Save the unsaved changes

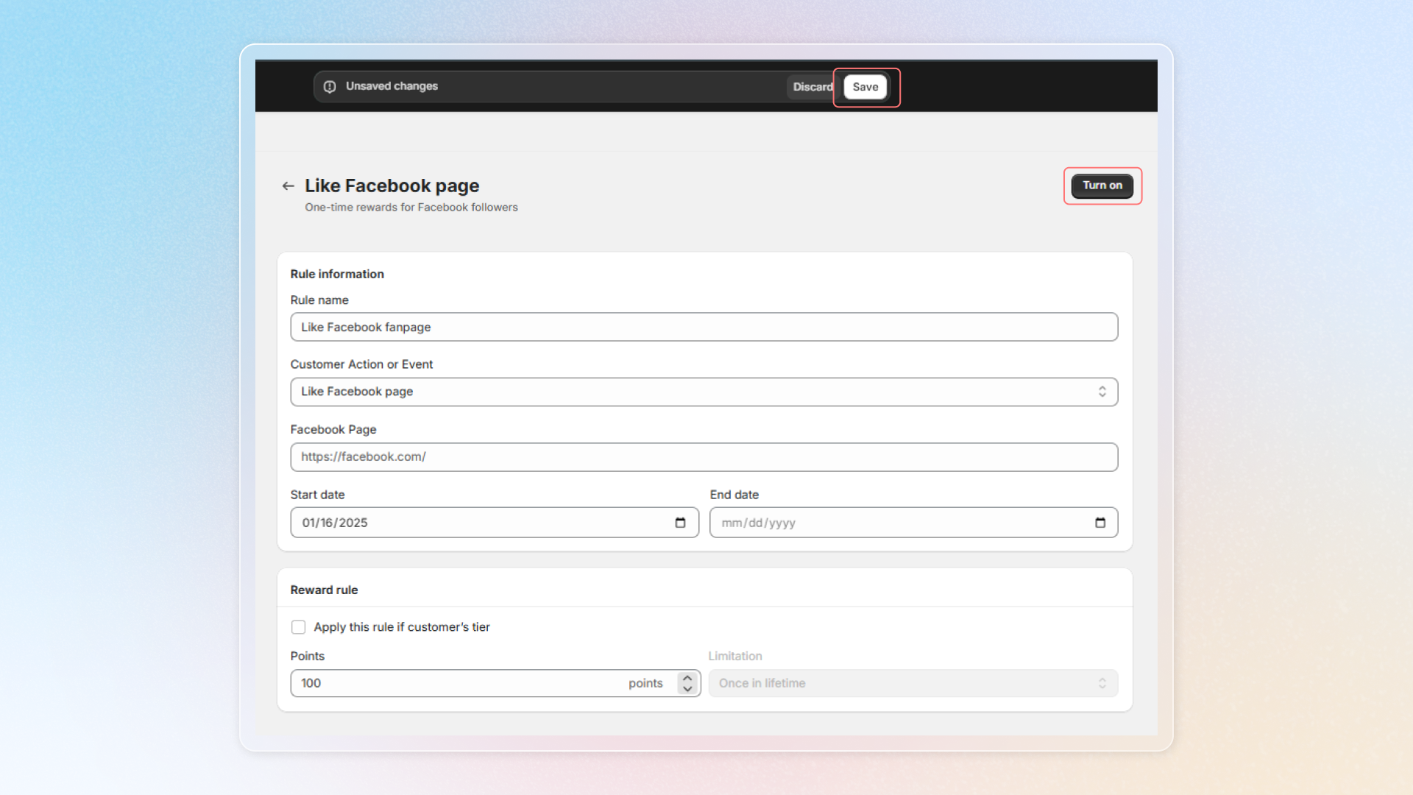(865, 87)
